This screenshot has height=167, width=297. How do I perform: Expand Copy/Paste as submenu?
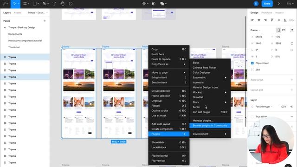(x=169, y=64)
